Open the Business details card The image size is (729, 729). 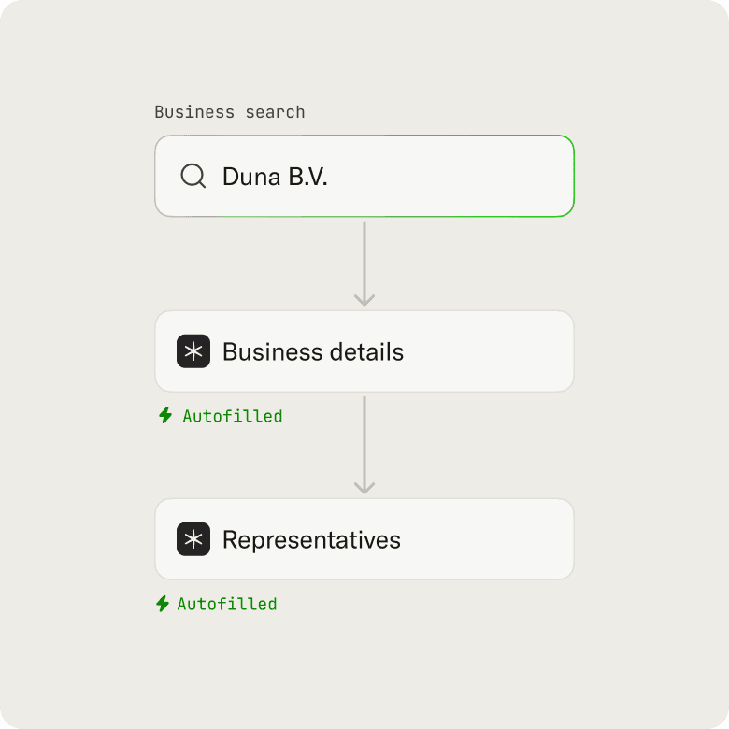[364, 351]
